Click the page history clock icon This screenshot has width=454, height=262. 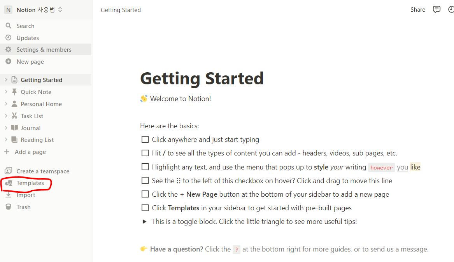click(451, 10)
